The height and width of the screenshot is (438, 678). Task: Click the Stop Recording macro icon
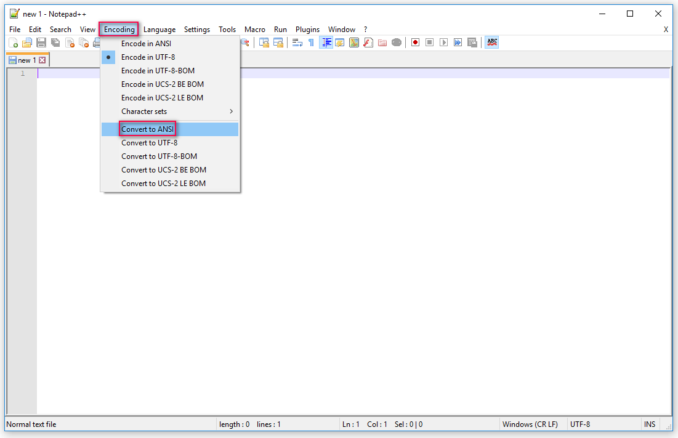tap(429, 43)
